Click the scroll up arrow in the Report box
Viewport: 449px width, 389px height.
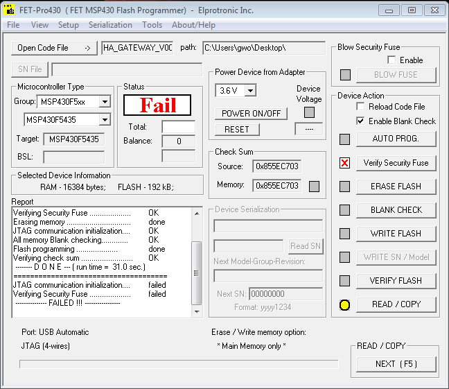click(197, 214)
